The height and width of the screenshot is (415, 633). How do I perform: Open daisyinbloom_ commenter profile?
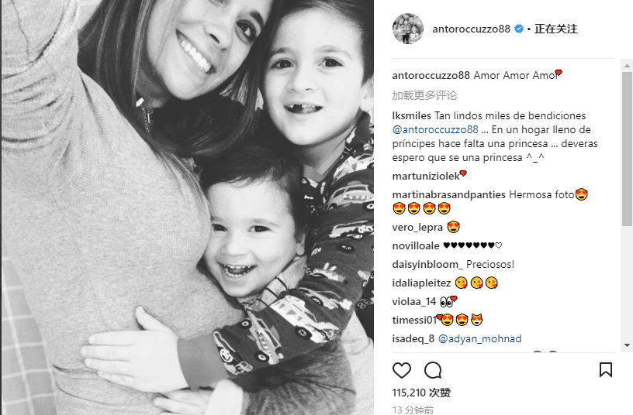tap(427, 264)
